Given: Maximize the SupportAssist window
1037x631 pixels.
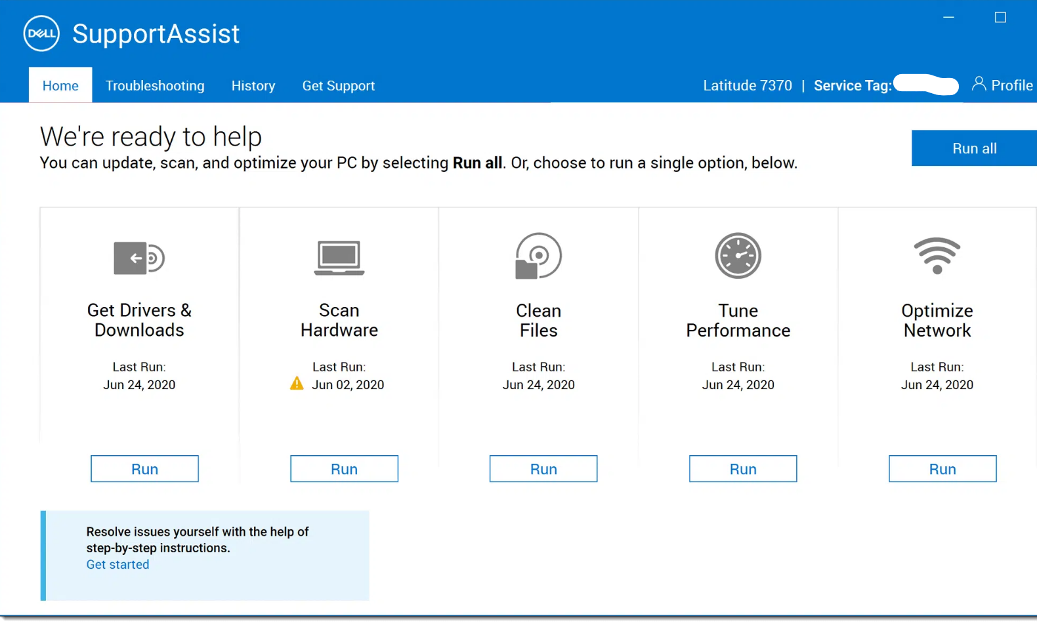Looking at the screenshot, I should (x=1000, y=17).
